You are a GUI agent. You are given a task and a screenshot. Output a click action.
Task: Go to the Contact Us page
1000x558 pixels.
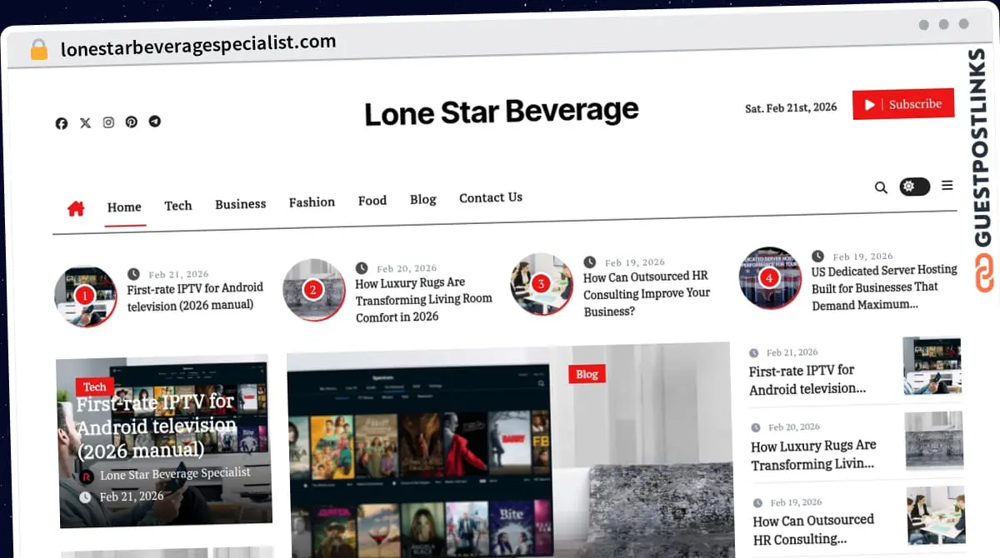point(491,197)
